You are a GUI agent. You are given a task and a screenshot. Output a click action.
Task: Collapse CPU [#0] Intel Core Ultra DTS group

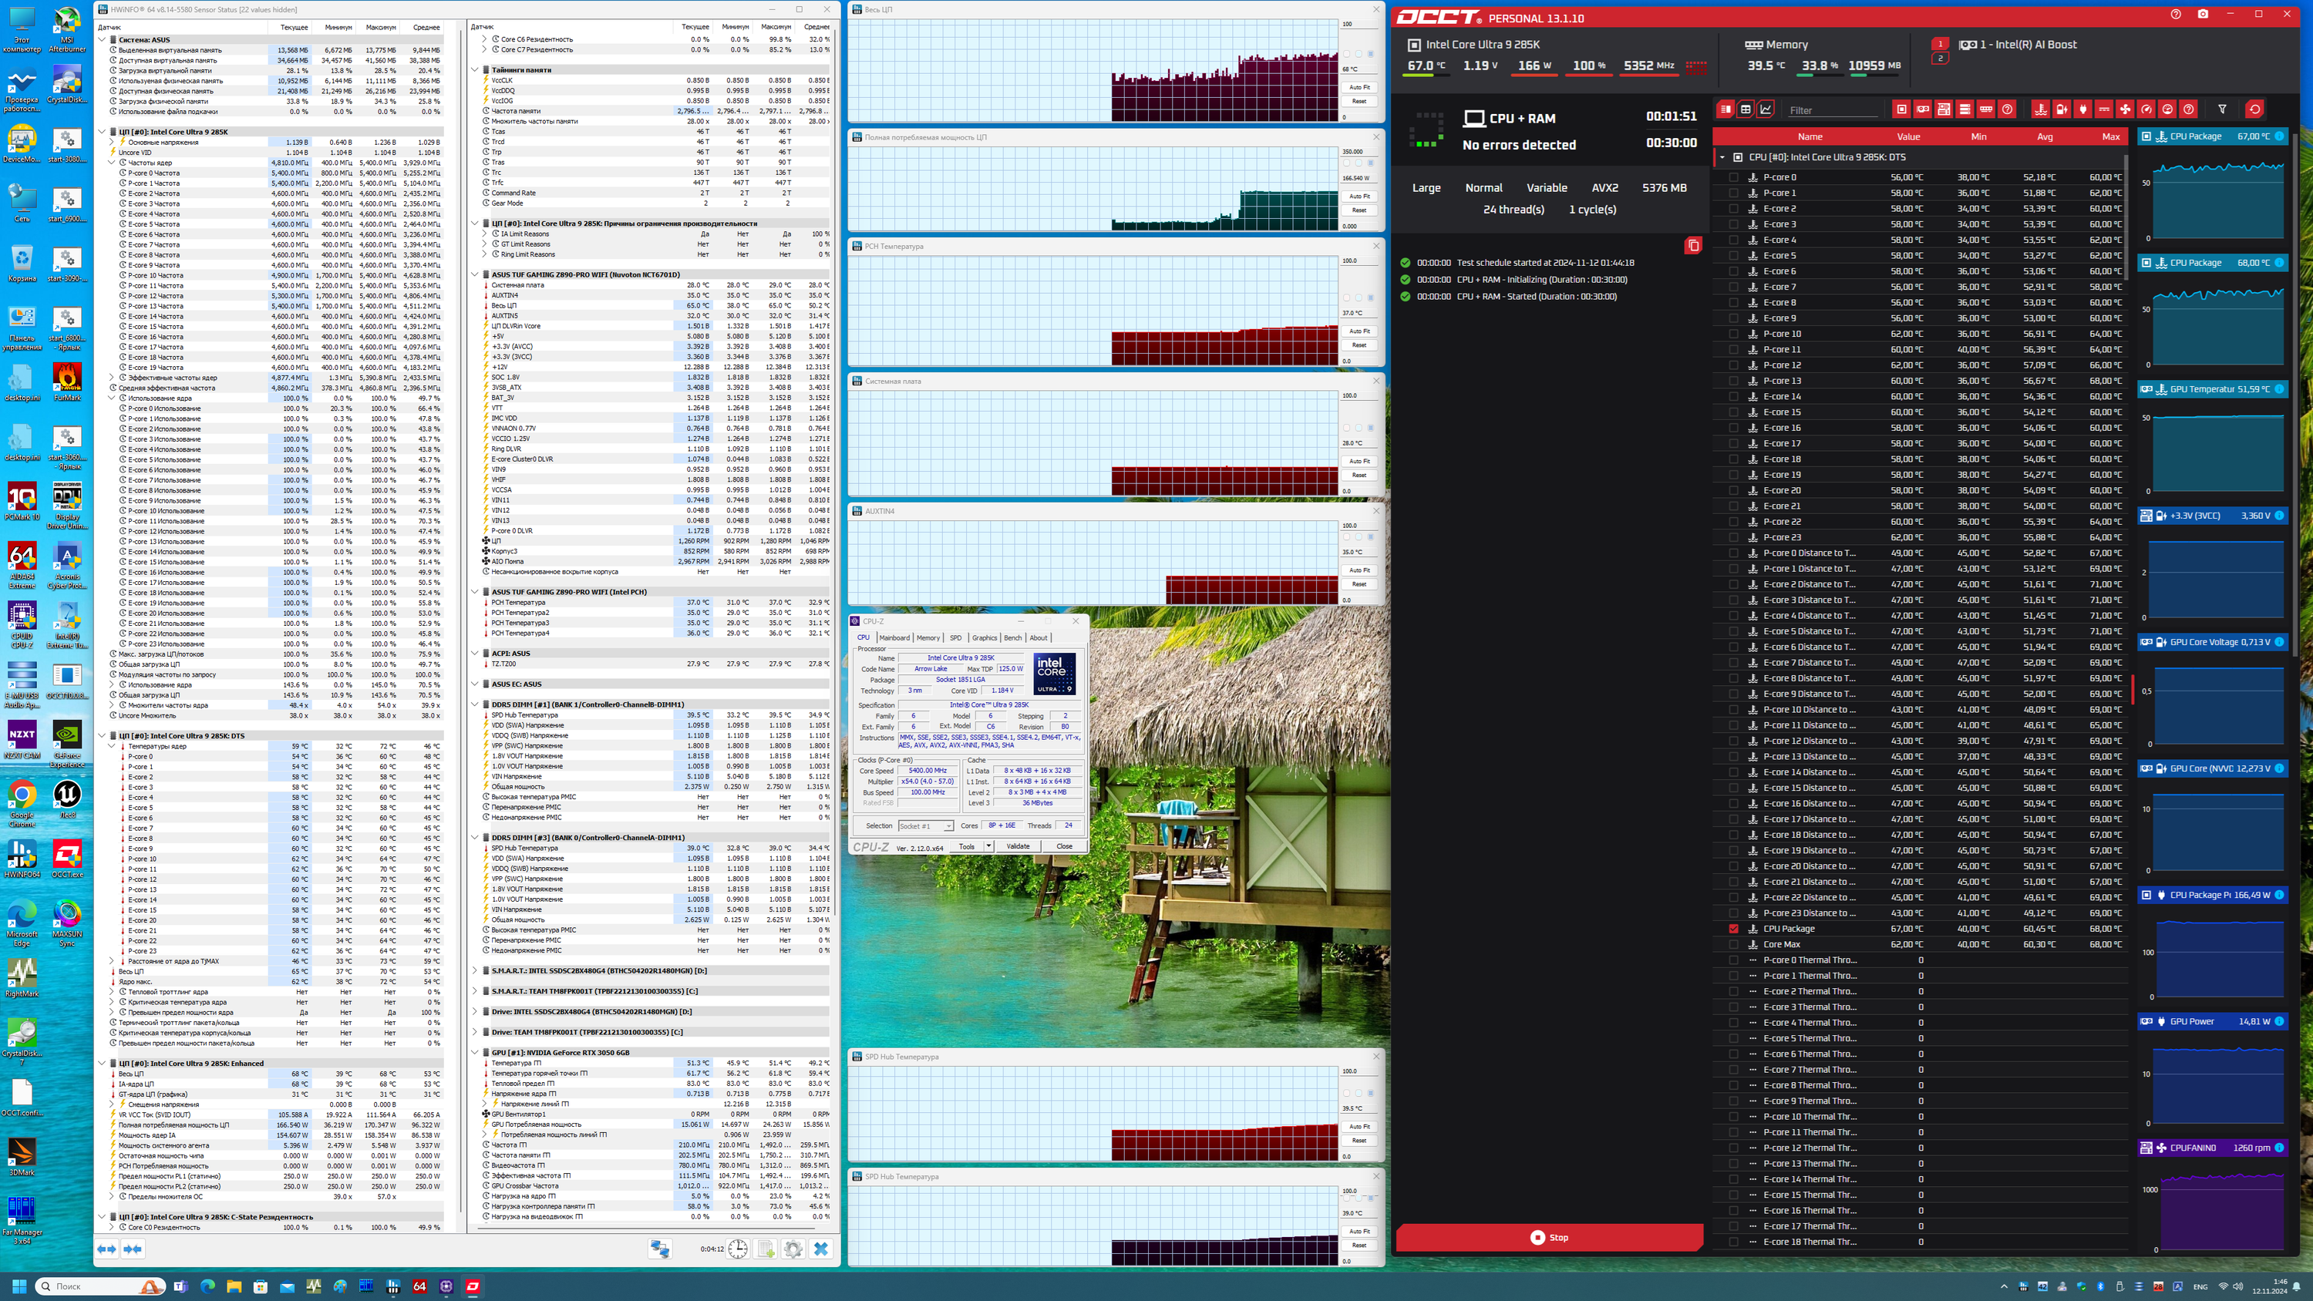click(x=1722, y=157)
